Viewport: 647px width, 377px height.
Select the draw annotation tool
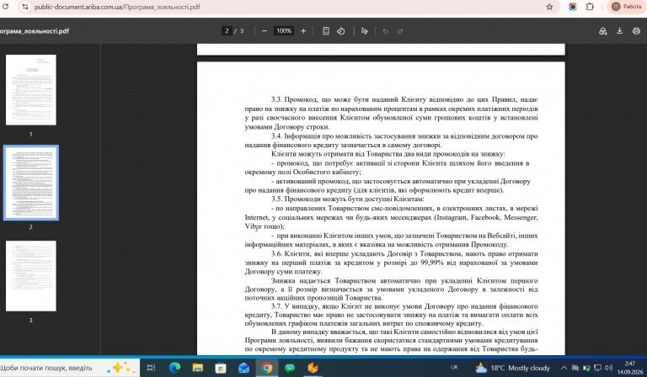point(364,31)
